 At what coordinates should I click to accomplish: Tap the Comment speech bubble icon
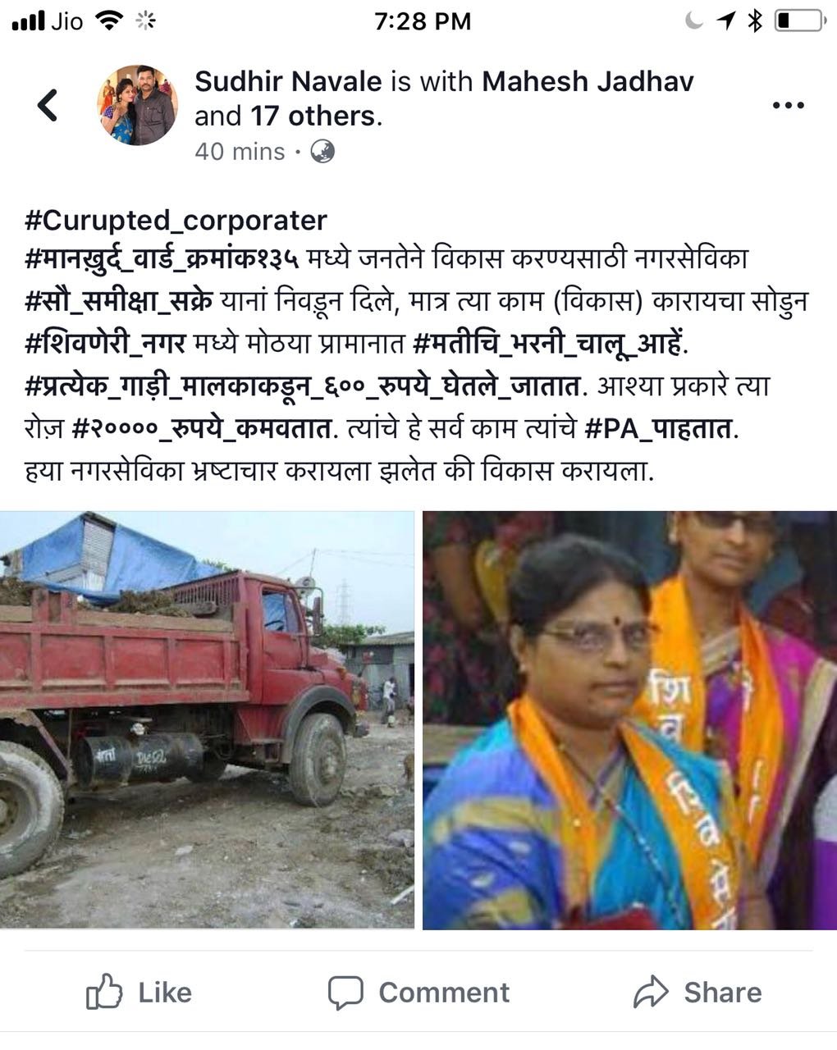(x=345, y=993)
